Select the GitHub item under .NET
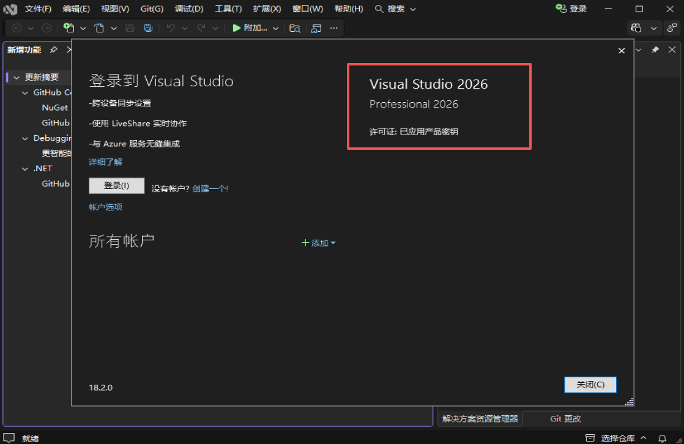Screen dimensions: 684x444 click(x=56, y=183)
